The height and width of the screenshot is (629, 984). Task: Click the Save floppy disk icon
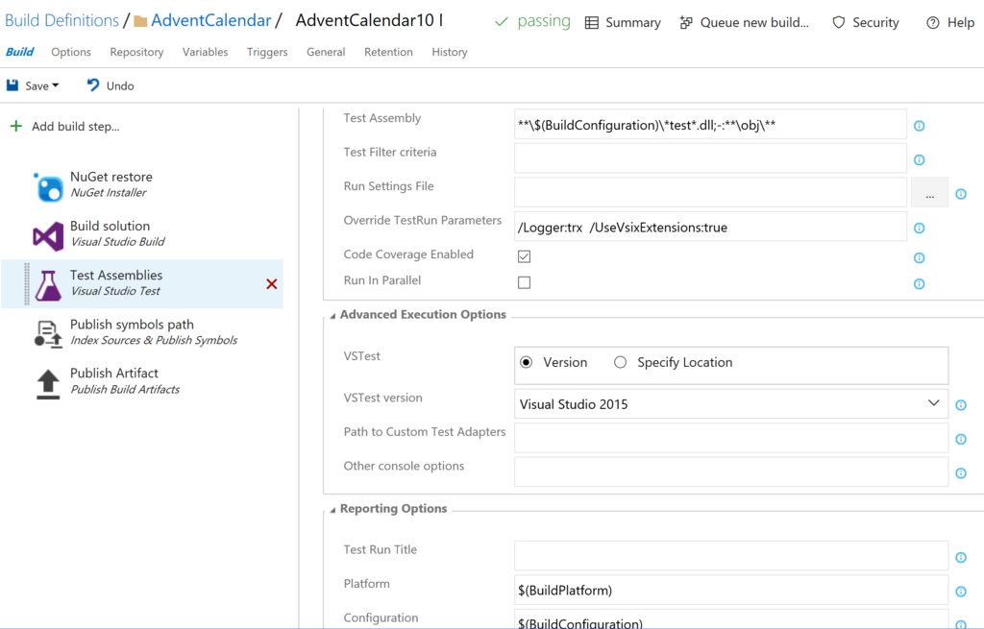(x=12, y=85)
